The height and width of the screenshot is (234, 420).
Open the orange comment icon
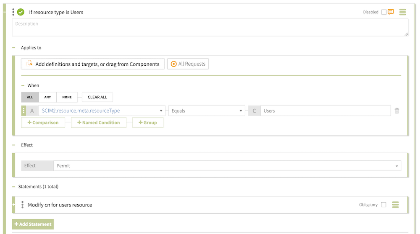click(391, 12)
